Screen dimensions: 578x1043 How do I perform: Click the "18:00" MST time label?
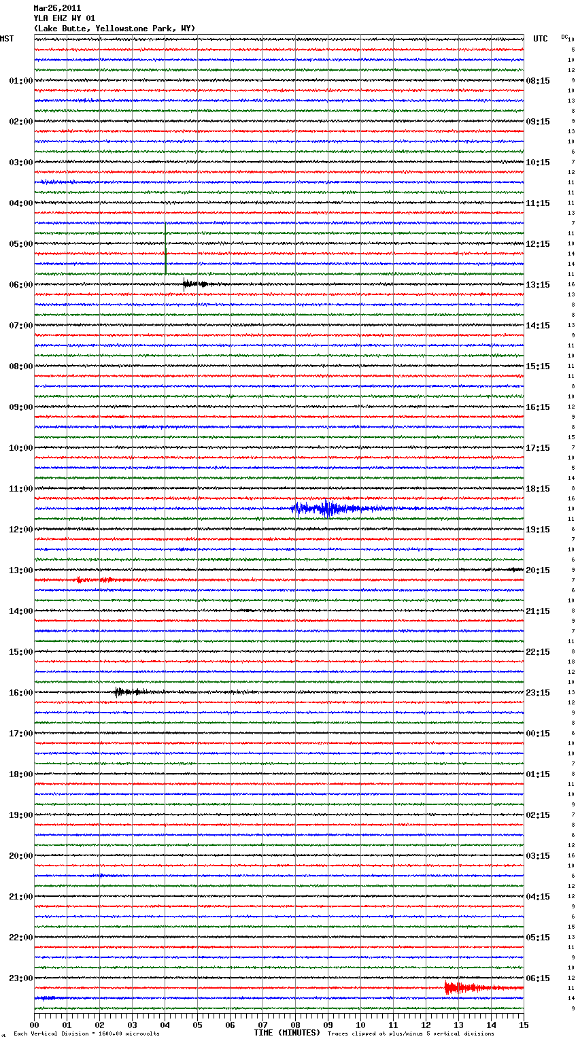tap(21, 774)
